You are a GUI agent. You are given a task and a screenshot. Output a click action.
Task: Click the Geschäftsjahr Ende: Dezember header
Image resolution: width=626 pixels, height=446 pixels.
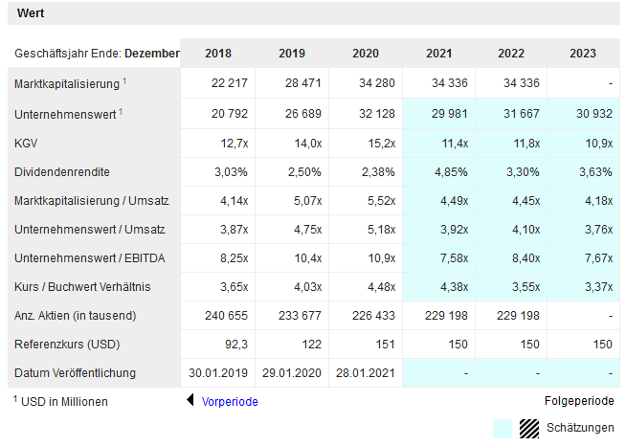coord(97,54)
